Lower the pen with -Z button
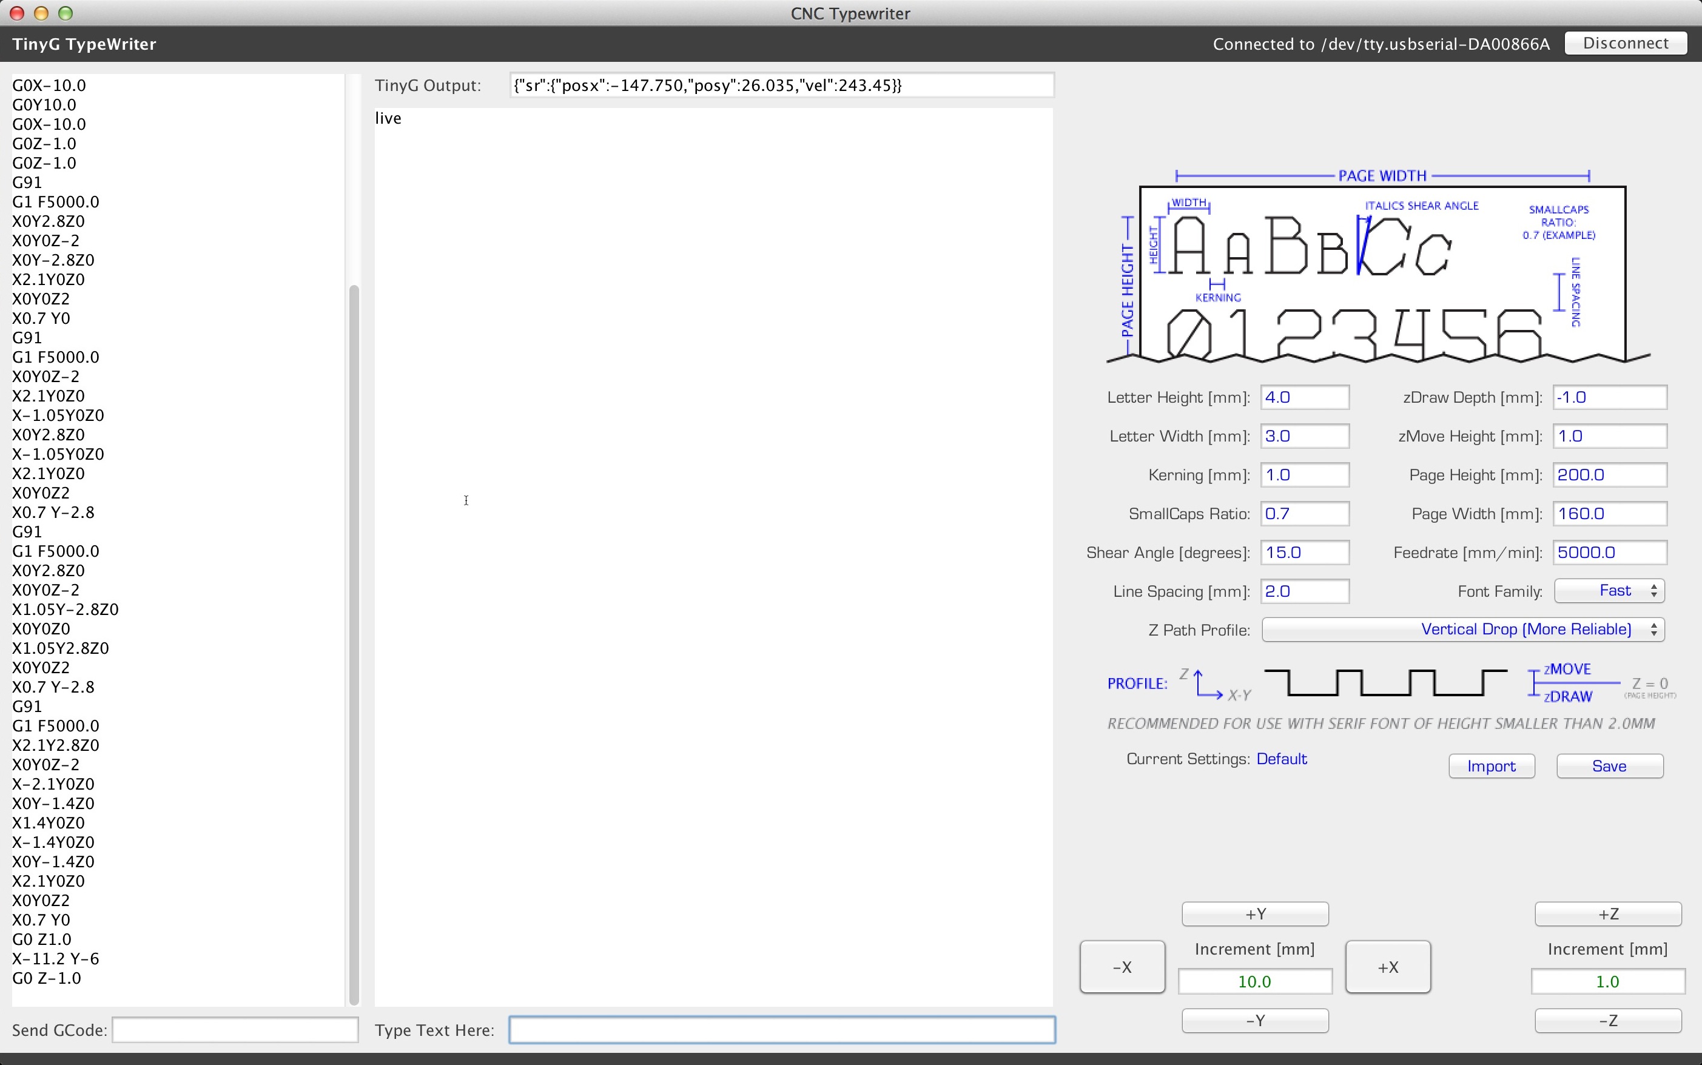Screen dimensions: 1702x1065 click(1607, 1020)
